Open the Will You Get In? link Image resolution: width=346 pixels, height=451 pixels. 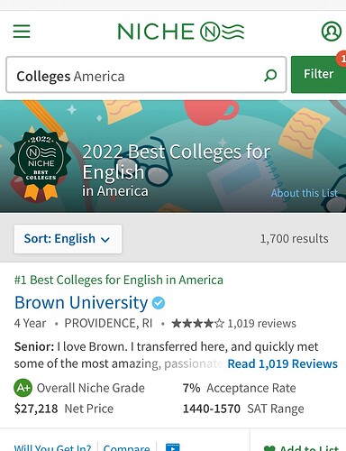coord(52,448)
